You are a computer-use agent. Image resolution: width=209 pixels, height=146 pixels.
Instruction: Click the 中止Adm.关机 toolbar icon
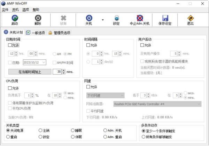click(x=139, y=18)
